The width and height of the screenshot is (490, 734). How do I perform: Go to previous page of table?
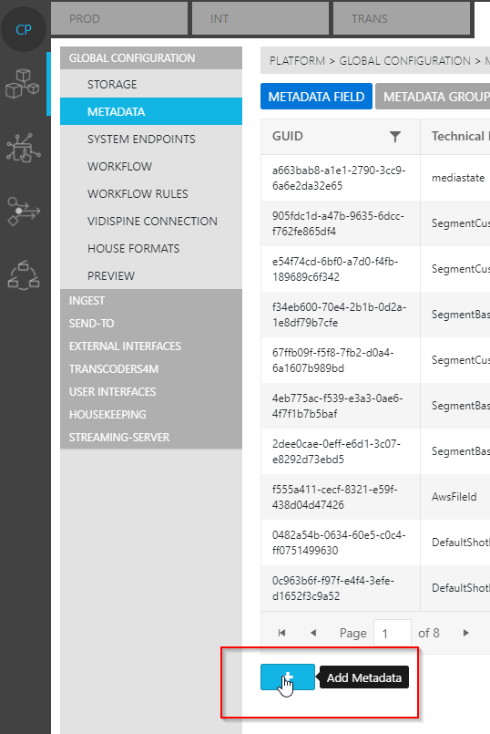pos(313,633)
